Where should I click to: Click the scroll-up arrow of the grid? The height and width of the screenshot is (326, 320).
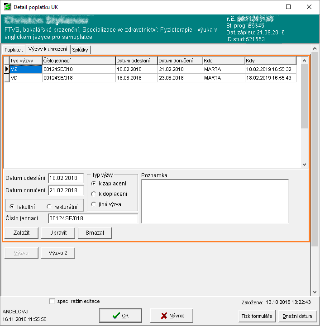coord(304,60)
